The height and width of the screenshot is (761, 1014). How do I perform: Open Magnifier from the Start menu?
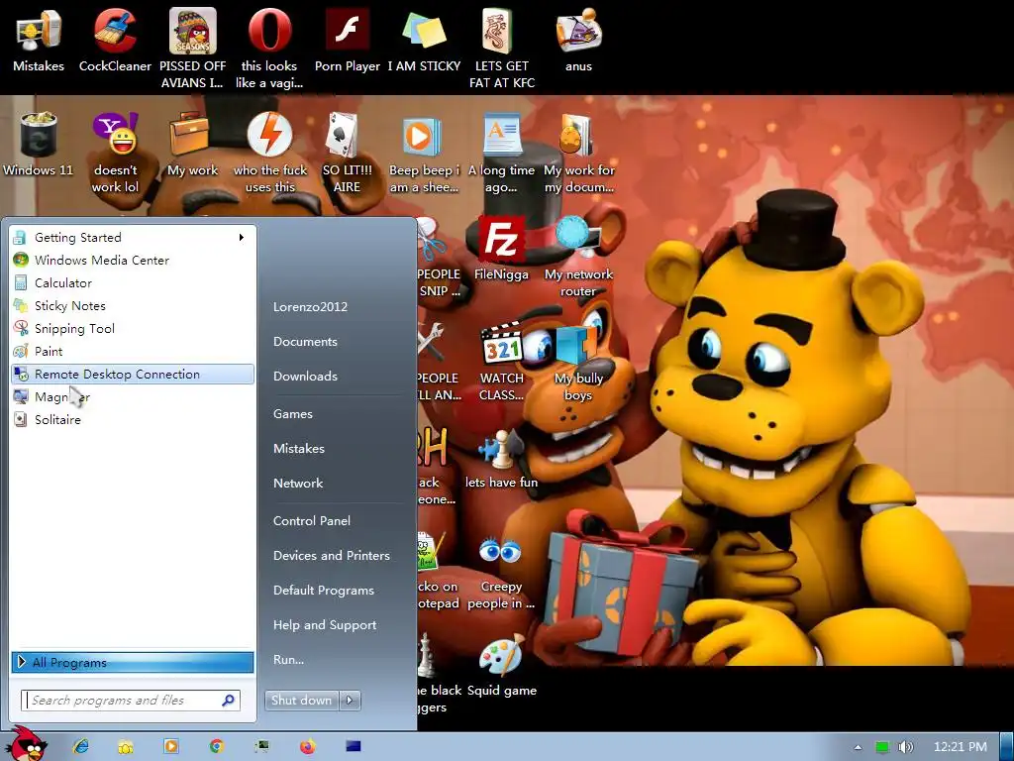[133, 396]
